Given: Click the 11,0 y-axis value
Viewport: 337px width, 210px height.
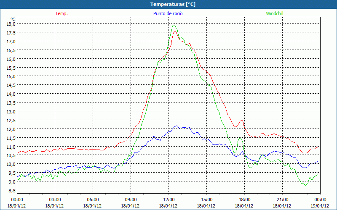Looking at the screenshot, I should (x=12, y=147).
